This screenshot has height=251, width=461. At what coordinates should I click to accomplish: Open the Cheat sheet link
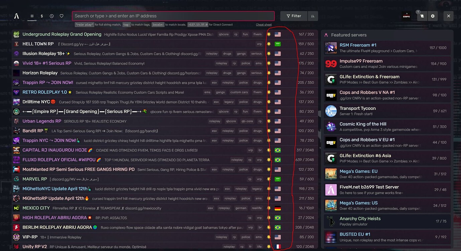click(264, 24)
